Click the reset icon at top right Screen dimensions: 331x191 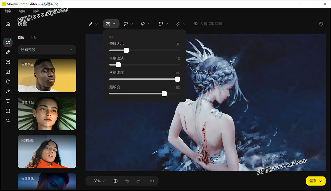(x=321, y=24)
